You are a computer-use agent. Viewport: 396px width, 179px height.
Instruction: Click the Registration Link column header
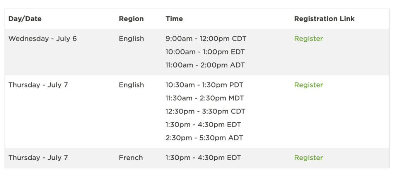324,19
